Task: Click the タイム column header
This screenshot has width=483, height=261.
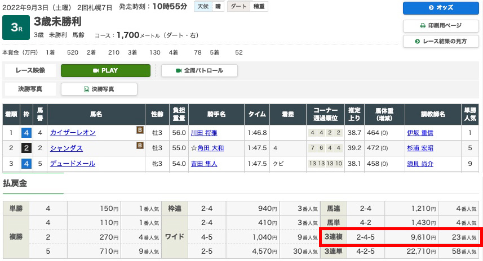Action: (257, 114)
